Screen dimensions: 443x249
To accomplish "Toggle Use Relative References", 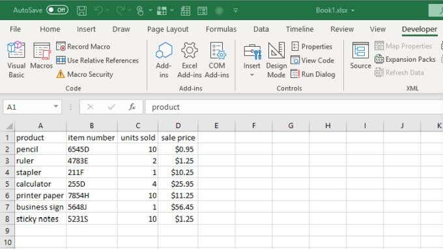I will tap(97, 60).
